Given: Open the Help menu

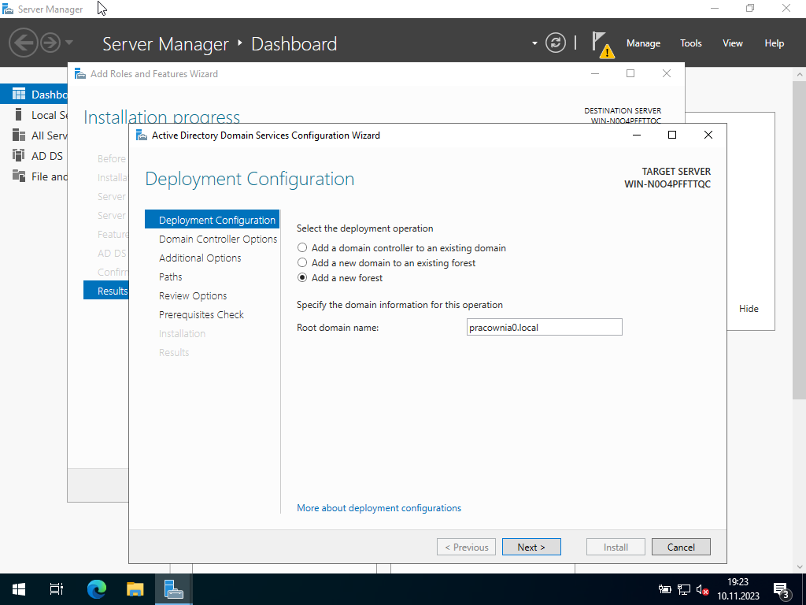Looking at the screenshot, I should pos(775,43).
